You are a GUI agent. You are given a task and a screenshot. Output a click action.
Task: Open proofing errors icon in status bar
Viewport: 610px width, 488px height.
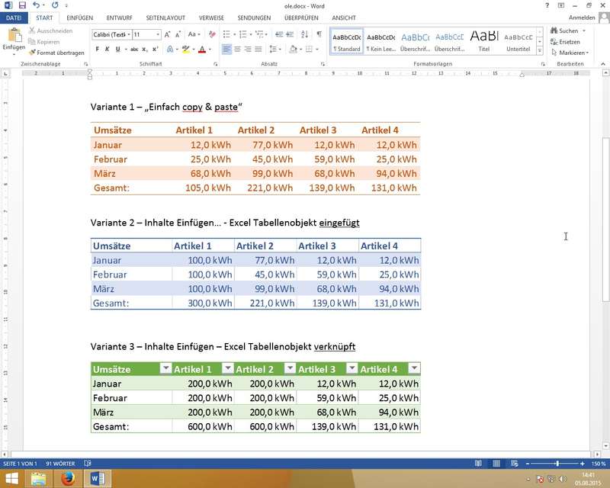88,464
